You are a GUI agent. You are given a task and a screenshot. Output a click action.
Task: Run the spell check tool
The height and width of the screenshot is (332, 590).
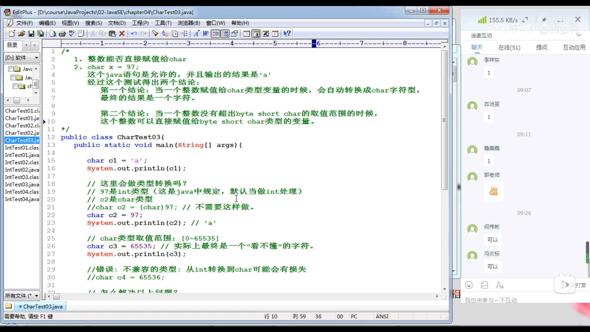(x=72, y=34)
